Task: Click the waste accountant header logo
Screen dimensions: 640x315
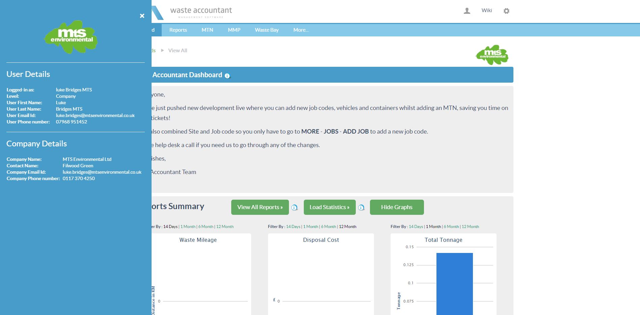Action: [201, 12]
